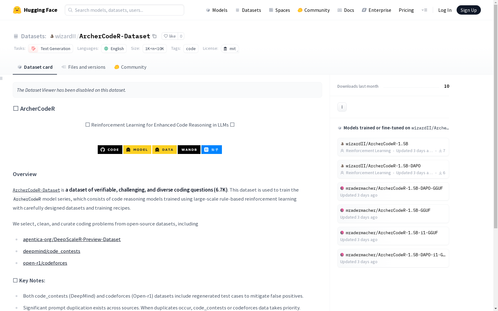The height and width of the screenshot is (311, 498).
Task: Focus the search models, datasets, users field
Action: click(x=125, y=10)
